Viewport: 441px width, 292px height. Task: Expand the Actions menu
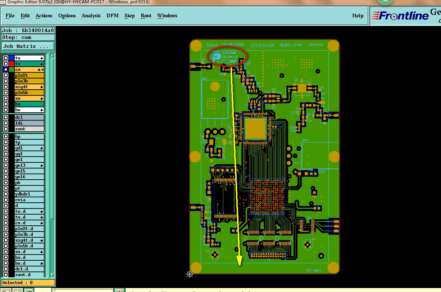(x=44, y=15)
